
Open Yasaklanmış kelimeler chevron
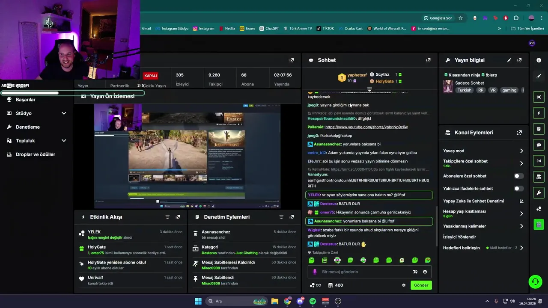pyautogui.click(x=521, y=226)
